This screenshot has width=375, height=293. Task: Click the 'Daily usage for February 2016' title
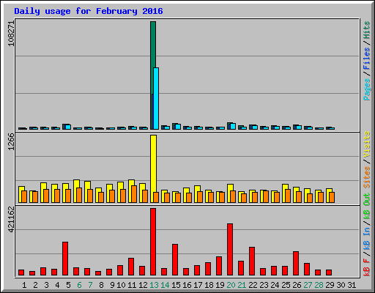click(89, 12)
